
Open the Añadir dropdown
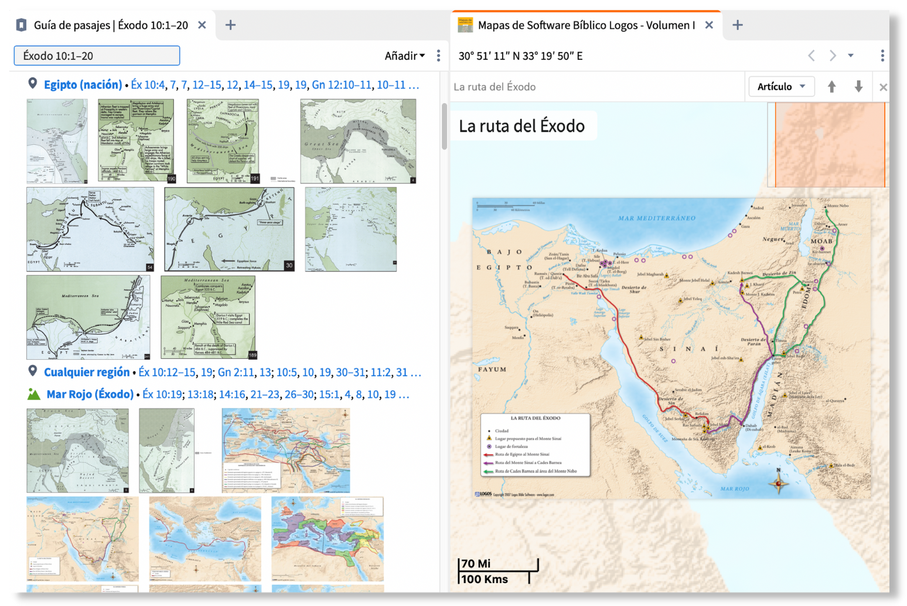click(404, 56)
